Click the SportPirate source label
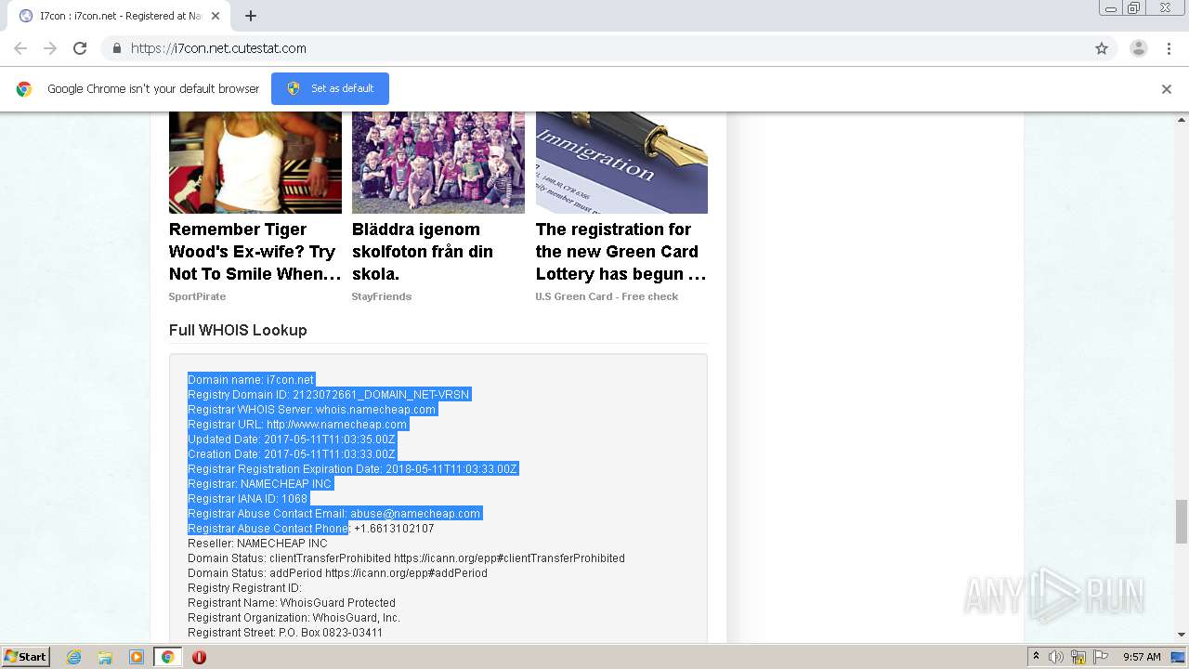 pos(197,296)
